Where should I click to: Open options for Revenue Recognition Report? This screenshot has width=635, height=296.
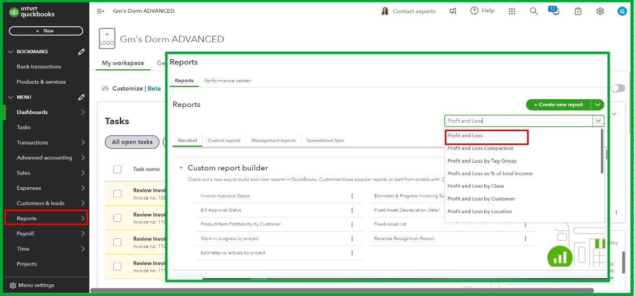tap(525, 238)
